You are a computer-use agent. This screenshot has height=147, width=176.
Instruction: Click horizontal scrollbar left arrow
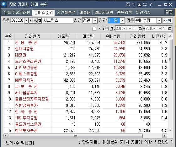(x=6, y=136)
